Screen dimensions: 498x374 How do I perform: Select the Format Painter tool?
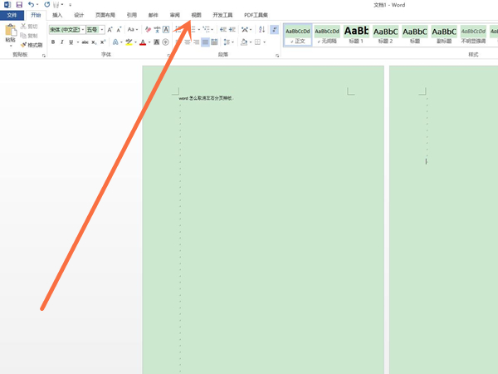click(32, 45)
